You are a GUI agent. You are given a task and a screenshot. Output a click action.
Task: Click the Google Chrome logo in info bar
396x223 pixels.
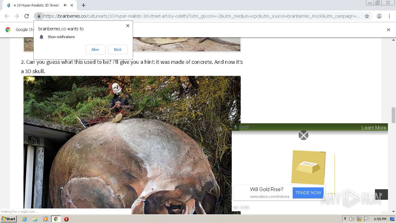coord(8,30)
